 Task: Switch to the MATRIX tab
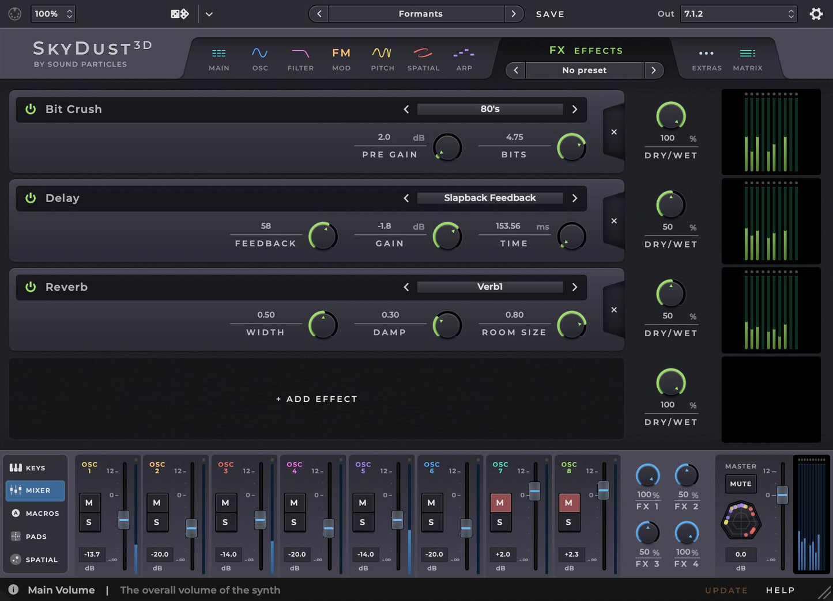[x=747, y=58]
